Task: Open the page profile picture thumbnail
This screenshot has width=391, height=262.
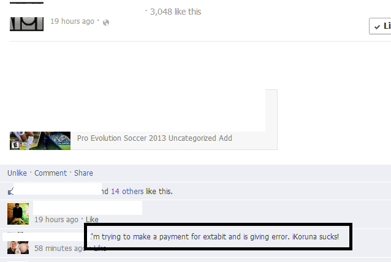Action: tap(27, 24)
